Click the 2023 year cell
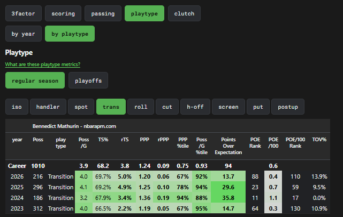343x217 pixels. [x=17, y=208]
